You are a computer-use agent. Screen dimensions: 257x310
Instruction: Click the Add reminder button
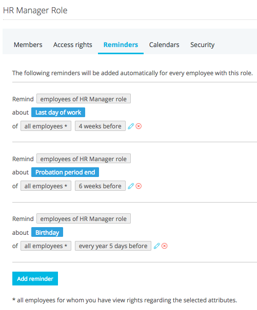click(35, 279)
